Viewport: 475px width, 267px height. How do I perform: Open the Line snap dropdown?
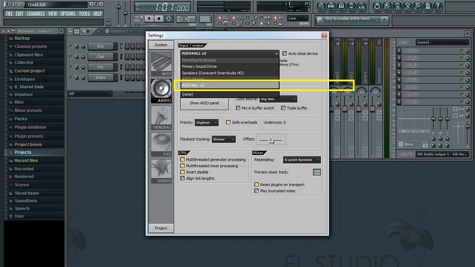pyautogui.click(x=298, y=19)
